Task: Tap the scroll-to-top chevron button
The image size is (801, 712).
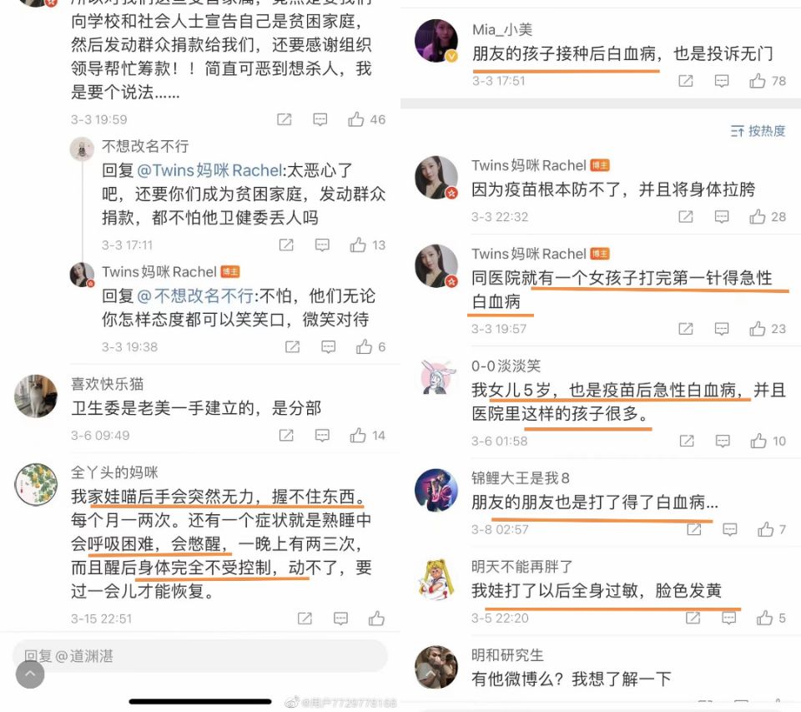Action: pyautogui.click(x=30, y=674)
